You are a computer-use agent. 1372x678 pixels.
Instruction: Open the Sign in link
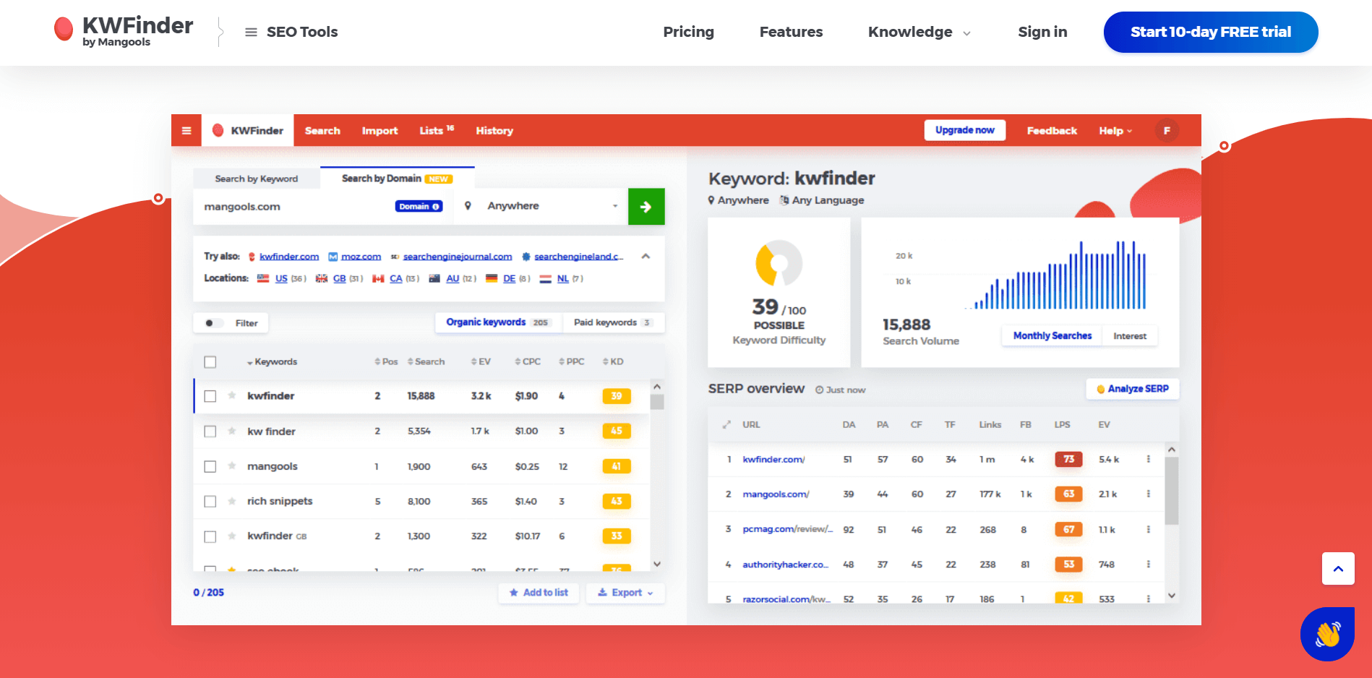click(1042, 32)
